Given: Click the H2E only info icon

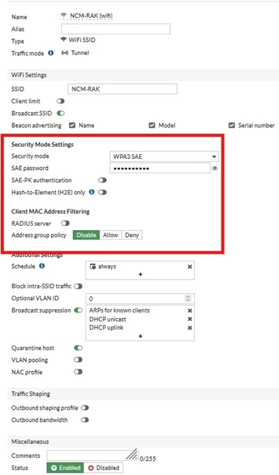Looking at the screenshot, I should coord(92,192).
